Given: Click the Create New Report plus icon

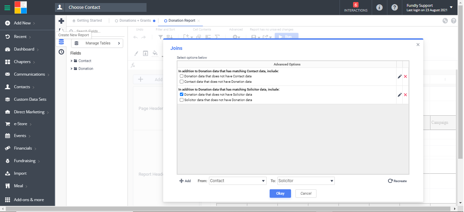Looking at the screenshot, I should [x=61, y=21].
